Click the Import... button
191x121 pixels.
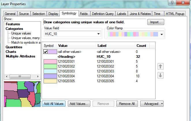pos(156,22)
